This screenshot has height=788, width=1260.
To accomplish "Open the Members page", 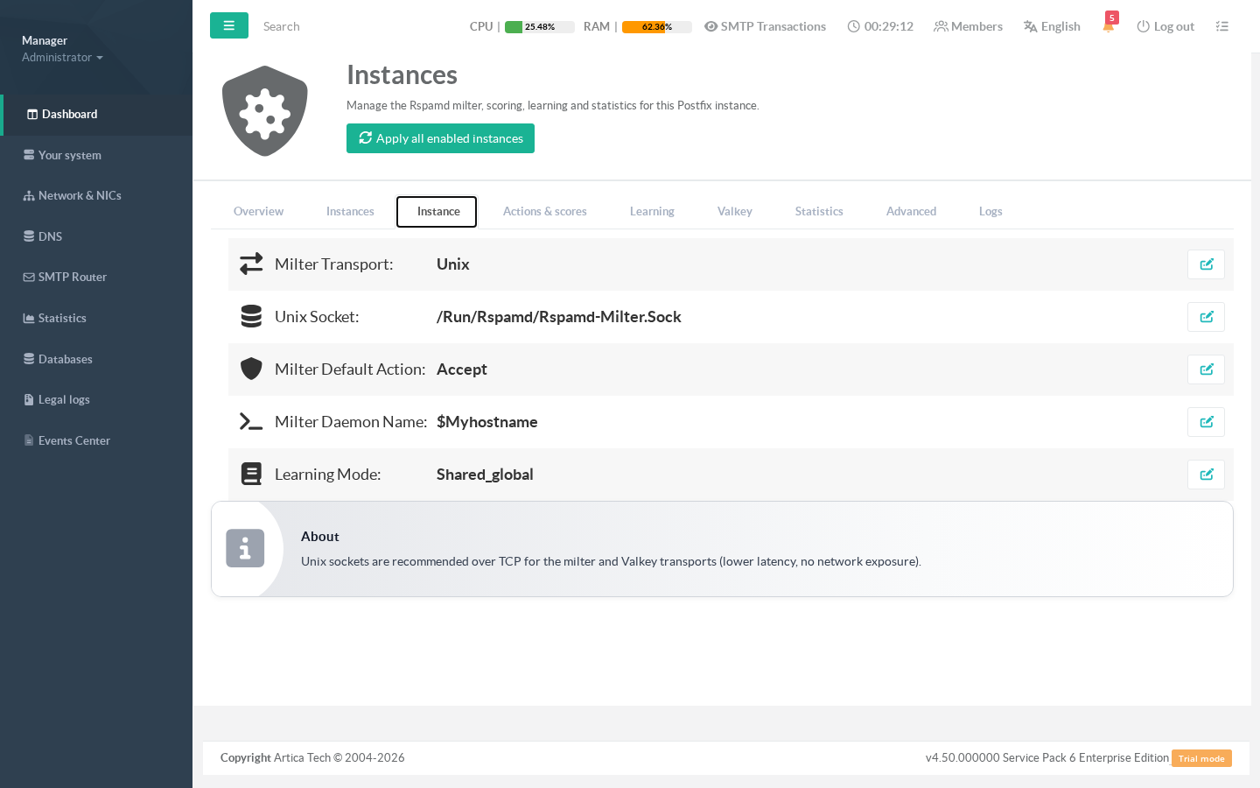I will [x=968, y=26].
